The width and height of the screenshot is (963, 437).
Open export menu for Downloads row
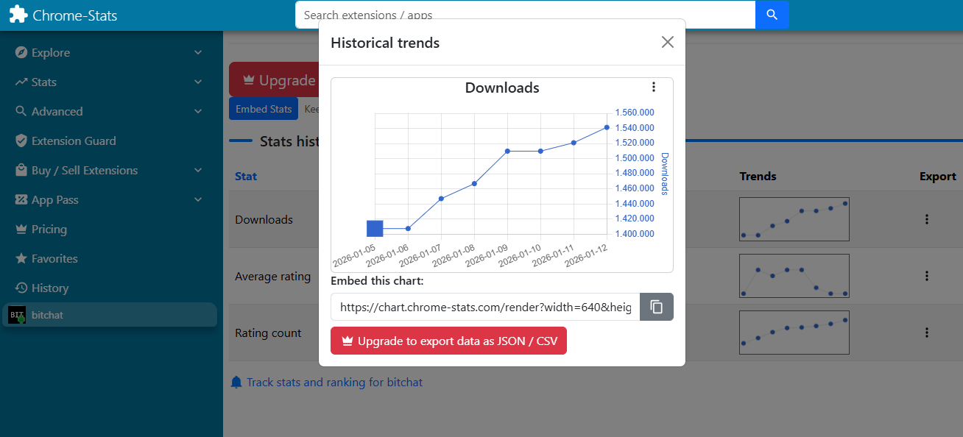pos(926,219)
